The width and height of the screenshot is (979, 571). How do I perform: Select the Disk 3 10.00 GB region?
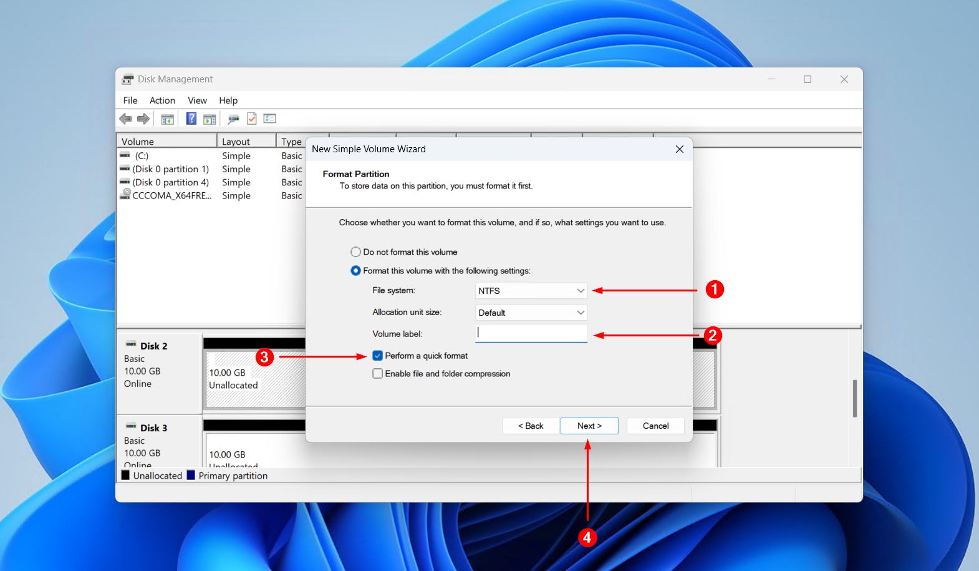click(x=254, y=449)
